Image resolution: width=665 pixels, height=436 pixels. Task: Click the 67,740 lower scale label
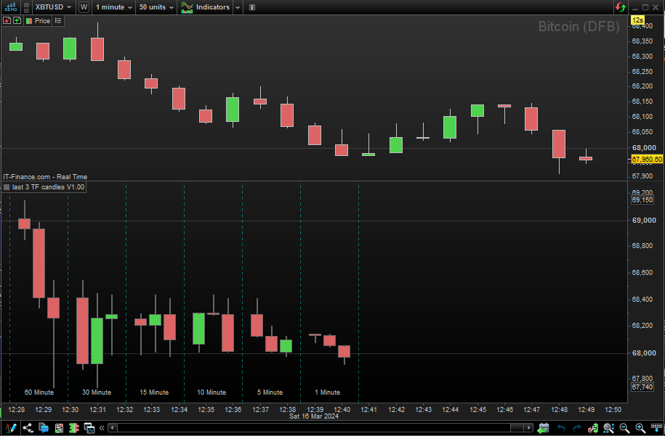pos(642,387)
